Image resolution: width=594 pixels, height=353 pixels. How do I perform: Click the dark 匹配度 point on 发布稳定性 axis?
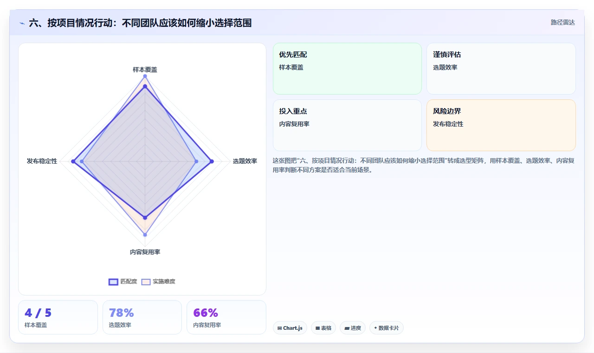[73, 161]
